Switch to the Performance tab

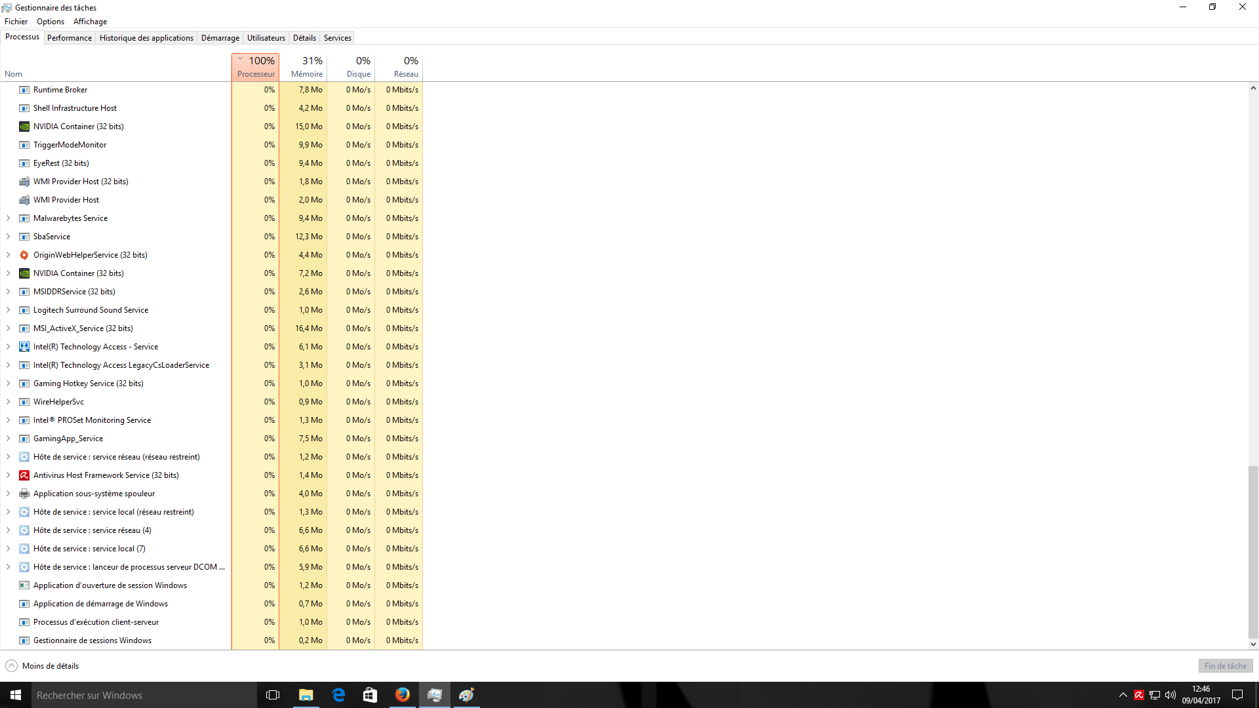pyautogui.click(x=70, y=38)
